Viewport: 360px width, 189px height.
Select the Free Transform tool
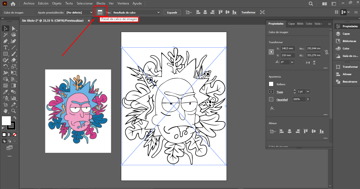[14, 73]
